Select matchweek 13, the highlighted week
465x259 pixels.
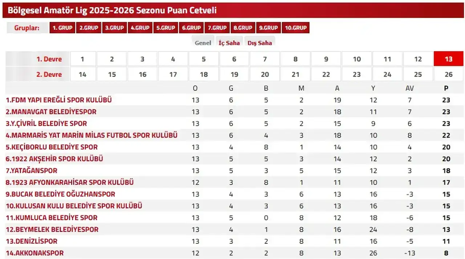[x=448, y=58]
